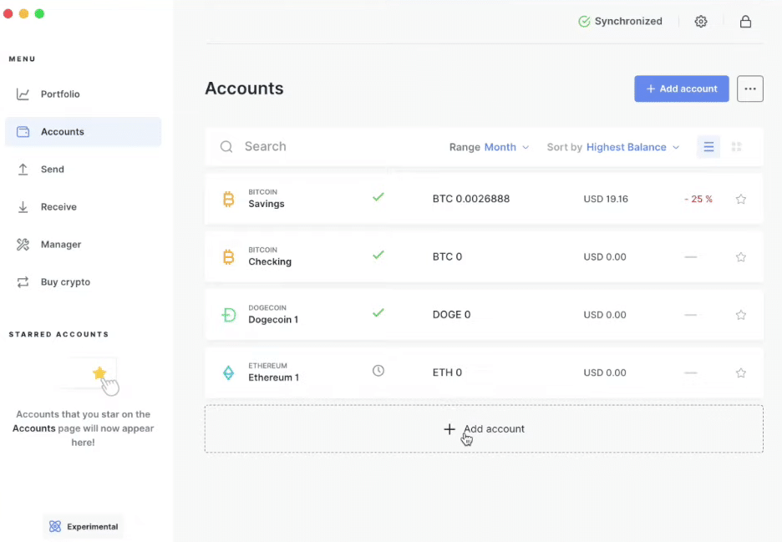The width and height of the screenshot is (782, 542).
Task: Click the -25 % change value
Action: click(698, 199)
